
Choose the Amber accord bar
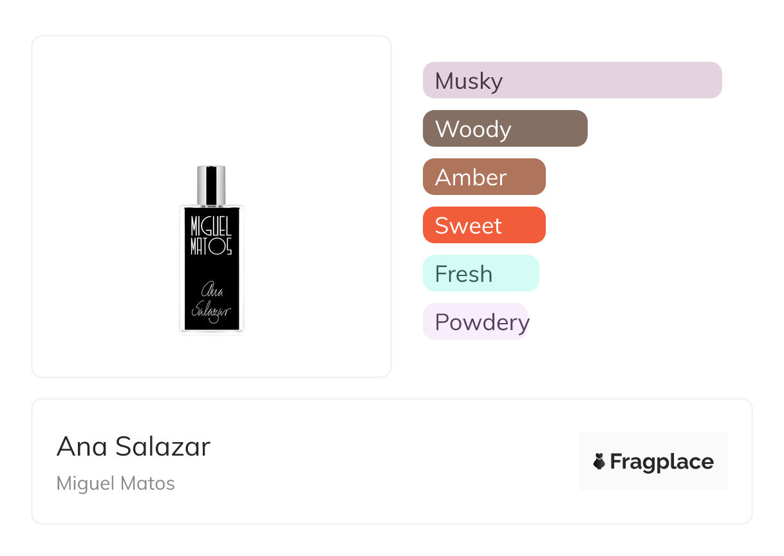click(x=484, y=177)
